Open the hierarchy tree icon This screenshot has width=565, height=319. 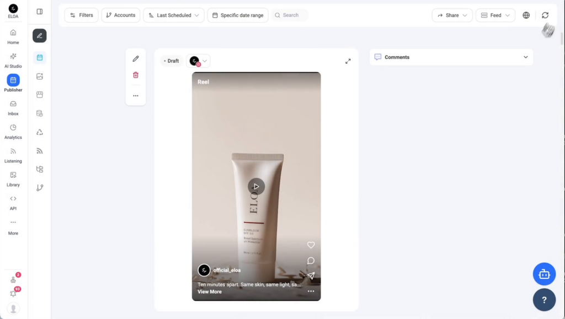(x=40, y=169)
